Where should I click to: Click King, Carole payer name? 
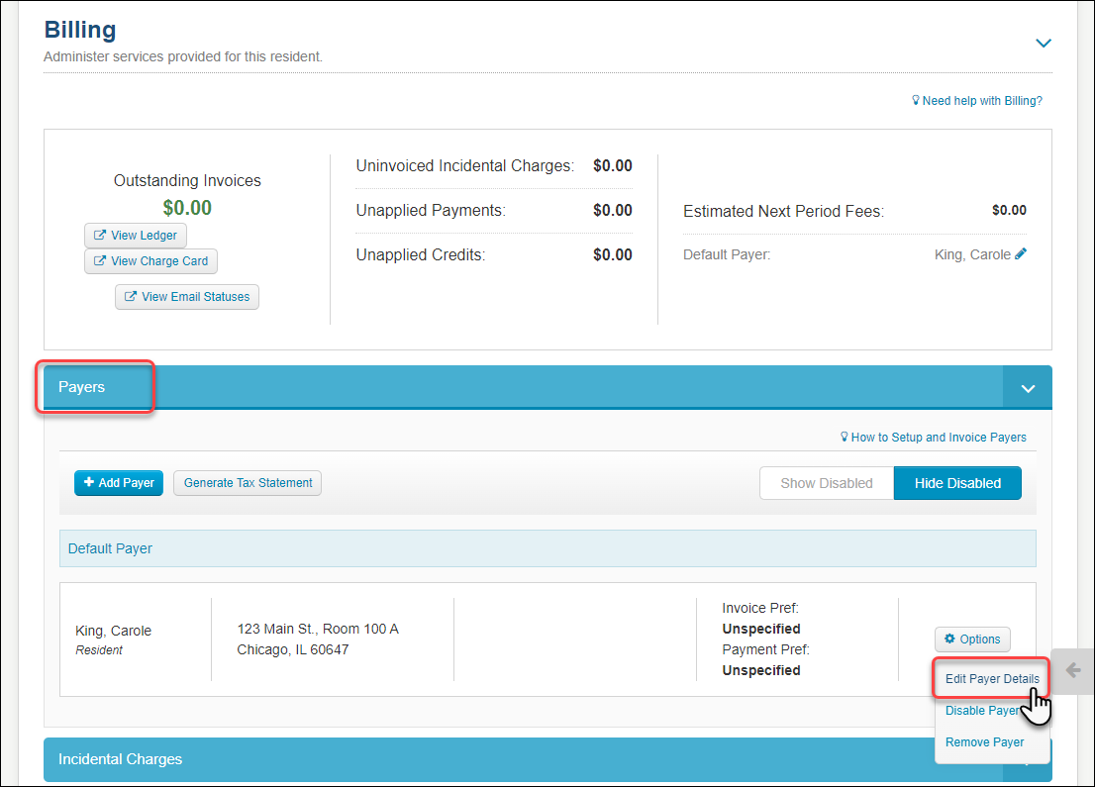(x=113, y=631)
